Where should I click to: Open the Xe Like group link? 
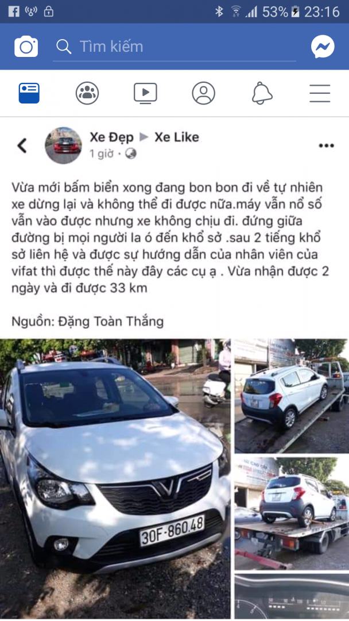coord(177,137)
